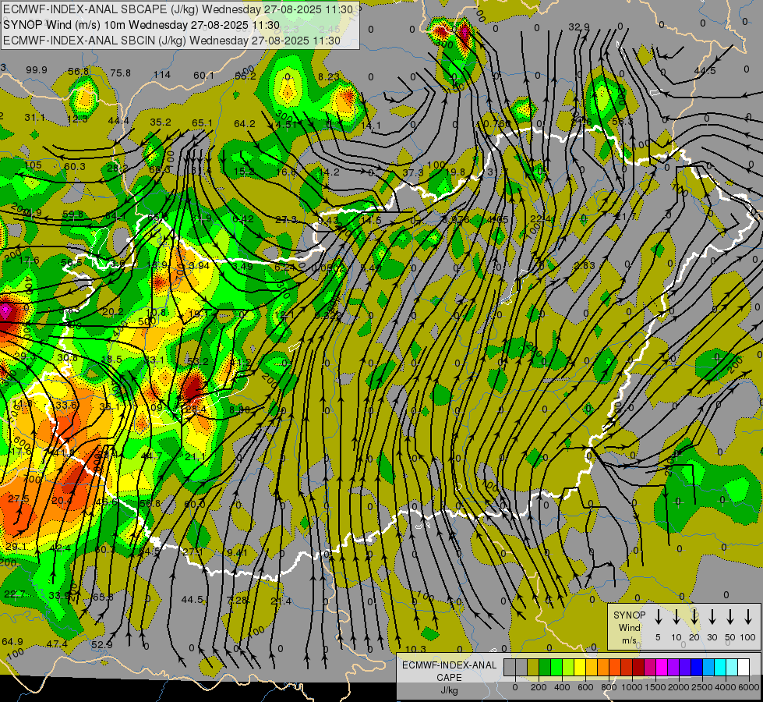The image size is (763, 702).
Task: Click the 'ECMWF-INDEX-ANAL CAPE' legend label
Action: coord(449,671)
